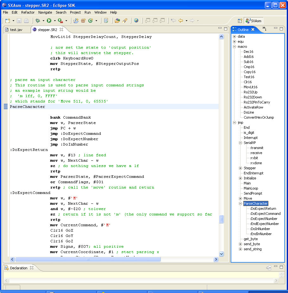Expand the Move tree node
The width and height of the screenshot is (288, 293).
[240, 198]
